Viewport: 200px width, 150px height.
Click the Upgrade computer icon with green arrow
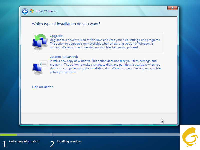coord(40,42)
